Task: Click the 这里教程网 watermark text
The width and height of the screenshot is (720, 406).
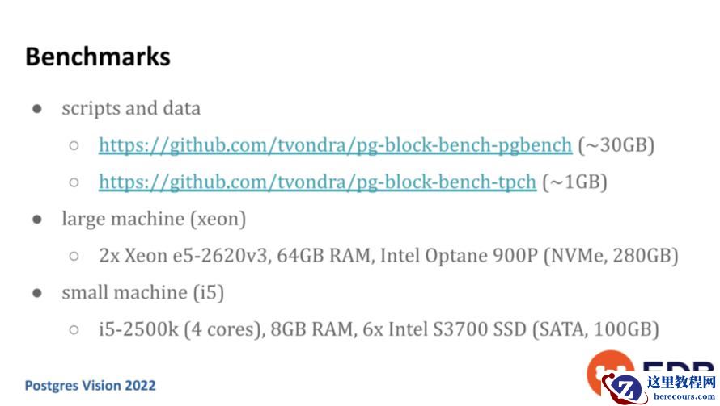Action: click(681, 382)
